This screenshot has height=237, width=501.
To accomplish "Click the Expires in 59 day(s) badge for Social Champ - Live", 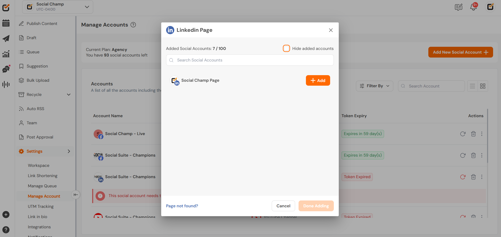I will (x=363, y=134).
